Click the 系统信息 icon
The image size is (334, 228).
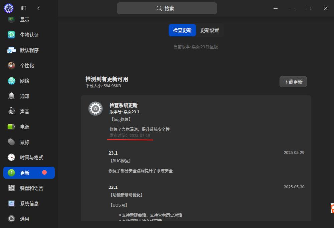11,203
